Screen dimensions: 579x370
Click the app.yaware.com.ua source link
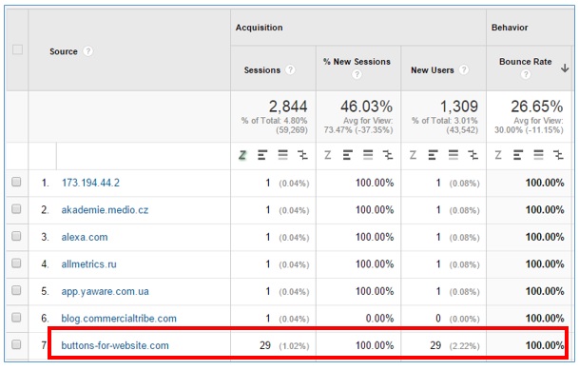[x=106, y=291]
